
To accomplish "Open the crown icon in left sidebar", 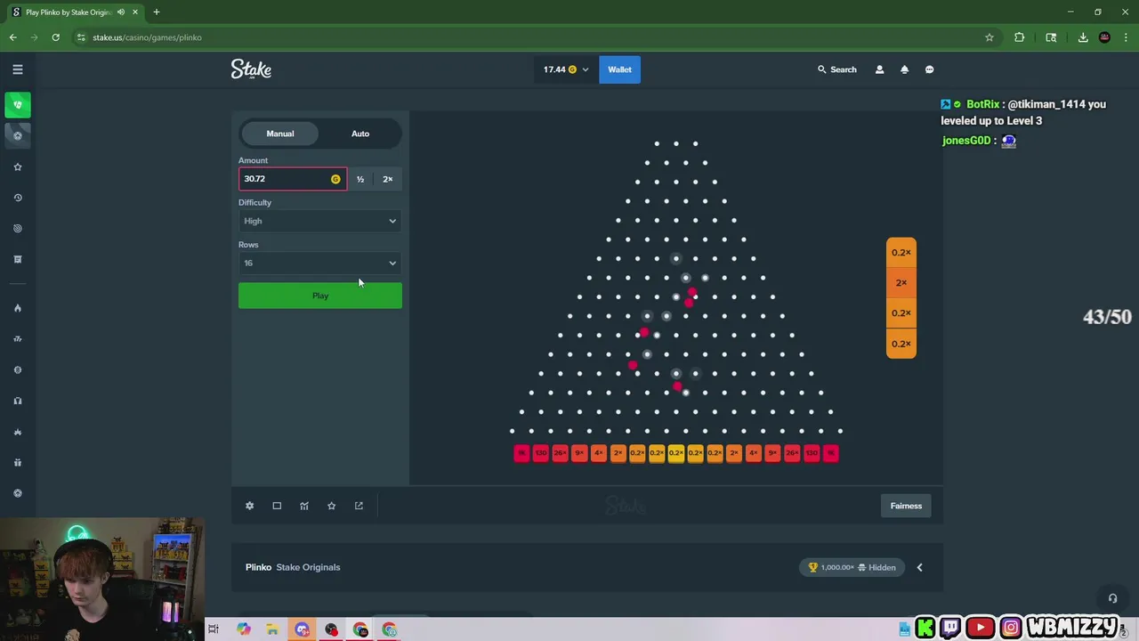I will (17, 432).
